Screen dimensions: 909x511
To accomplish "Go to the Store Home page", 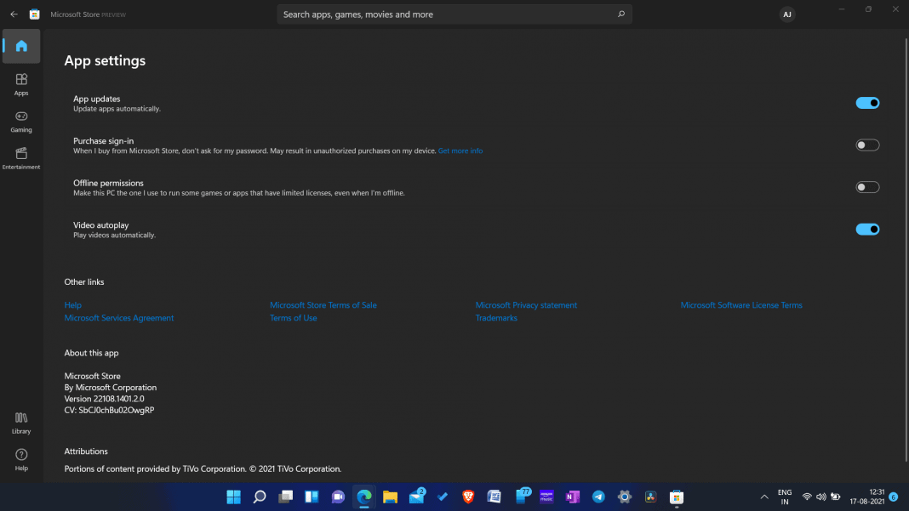I will [x=20, y=46].
